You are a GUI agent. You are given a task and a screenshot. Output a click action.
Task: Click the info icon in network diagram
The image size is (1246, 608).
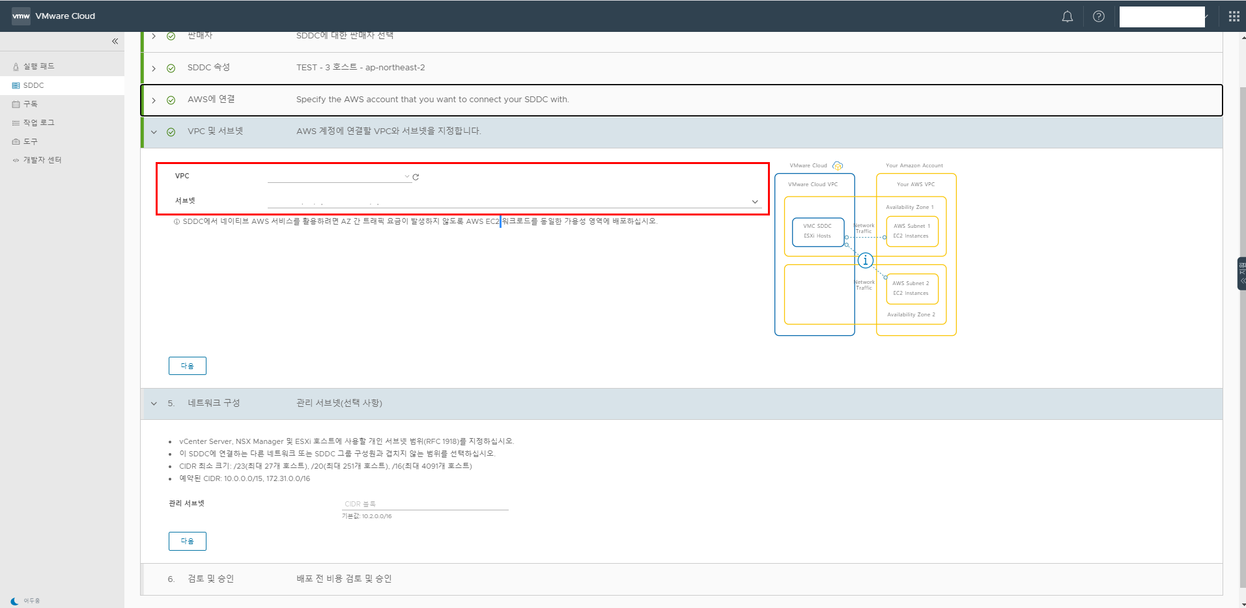tap(865, 260)
